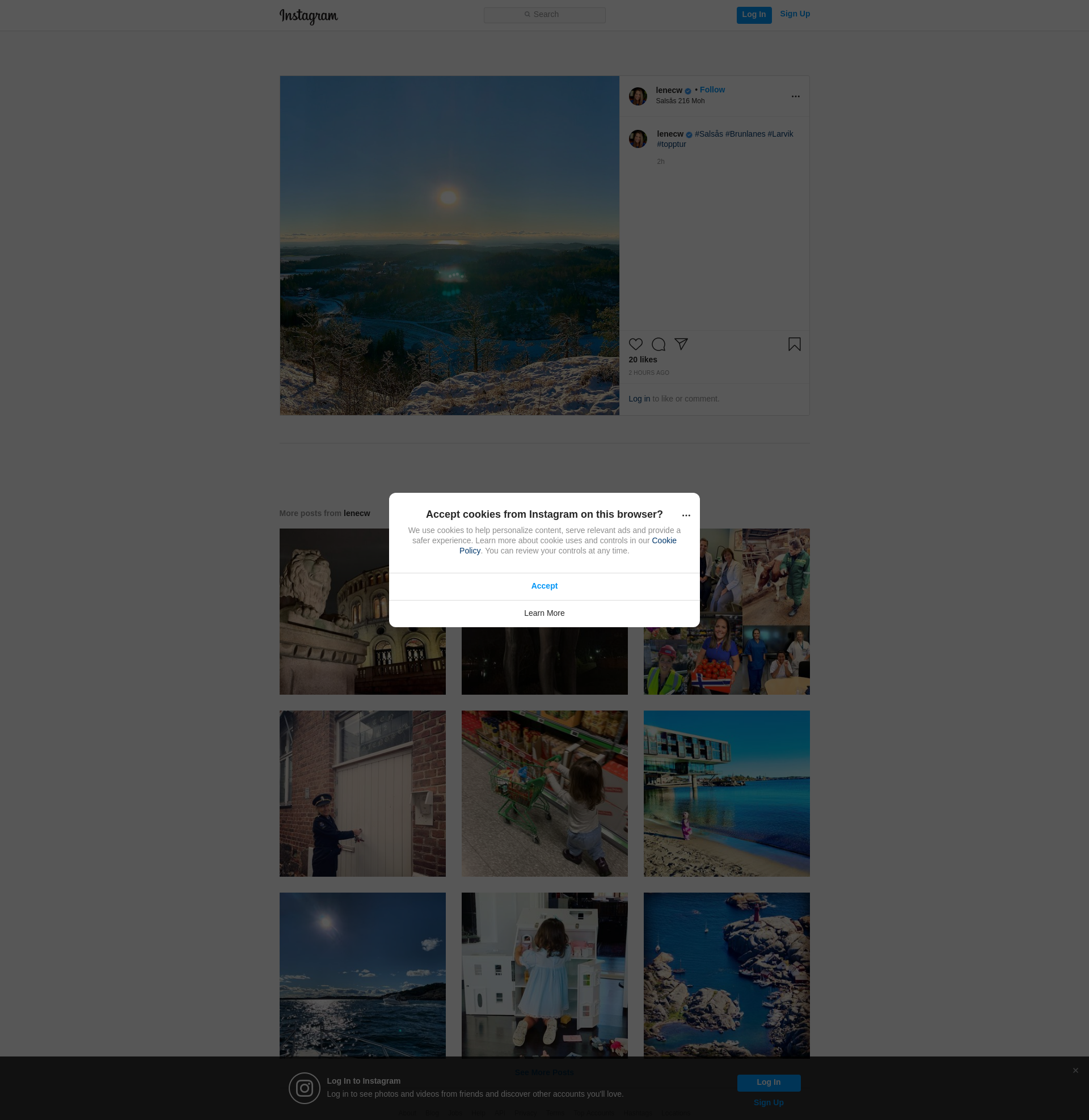
Task: Click Sign Up link in top bar
Action: point(795,14)
